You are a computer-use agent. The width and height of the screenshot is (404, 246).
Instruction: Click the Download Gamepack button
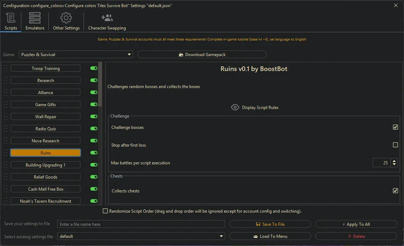[x=202, y=55]
